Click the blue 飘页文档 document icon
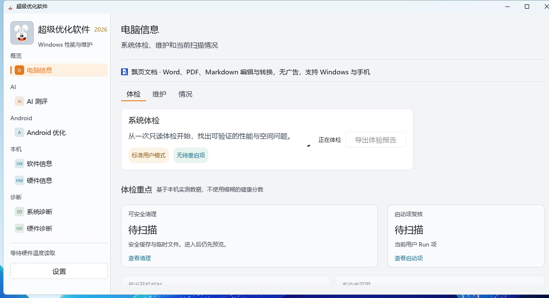Image resolution: width=549 pixels, height=298 pixels. [124, 72]
